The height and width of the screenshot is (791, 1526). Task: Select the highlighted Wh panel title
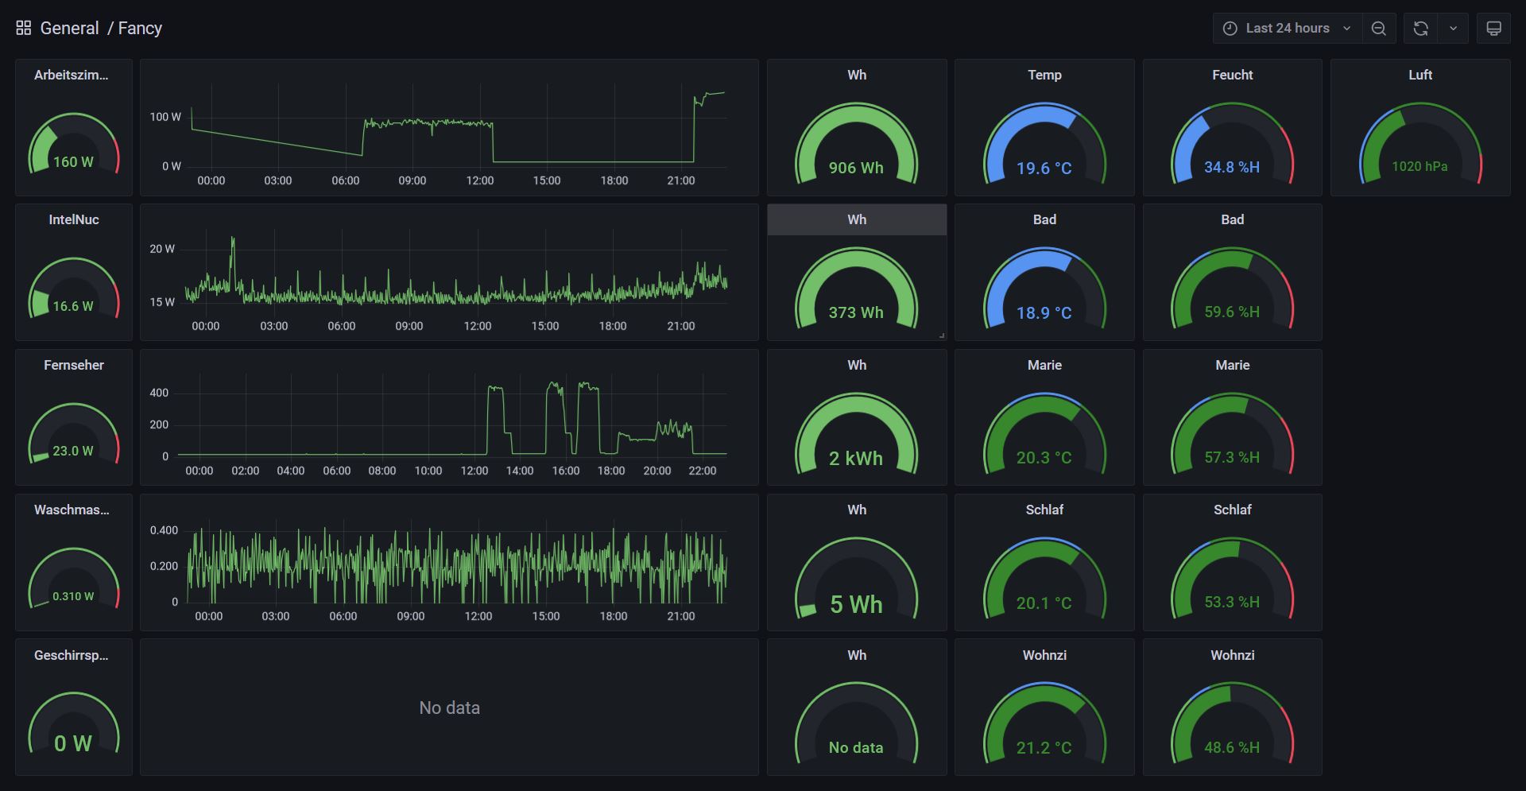point(856,219)
